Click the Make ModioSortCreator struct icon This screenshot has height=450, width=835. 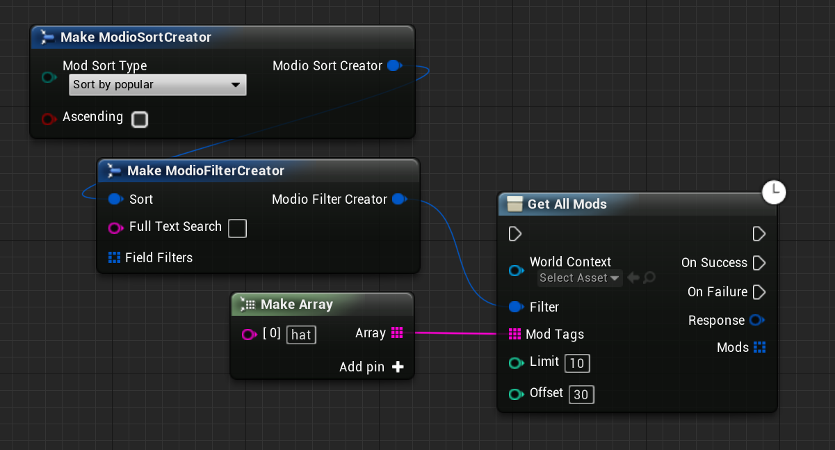[48, 37]
